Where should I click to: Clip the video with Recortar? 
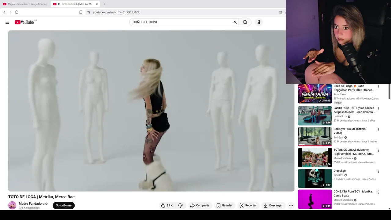248,205
